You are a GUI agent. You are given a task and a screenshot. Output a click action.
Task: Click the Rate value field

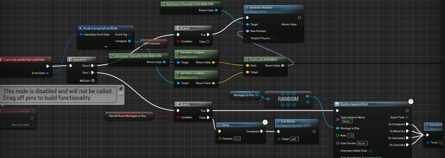[351, 136]
